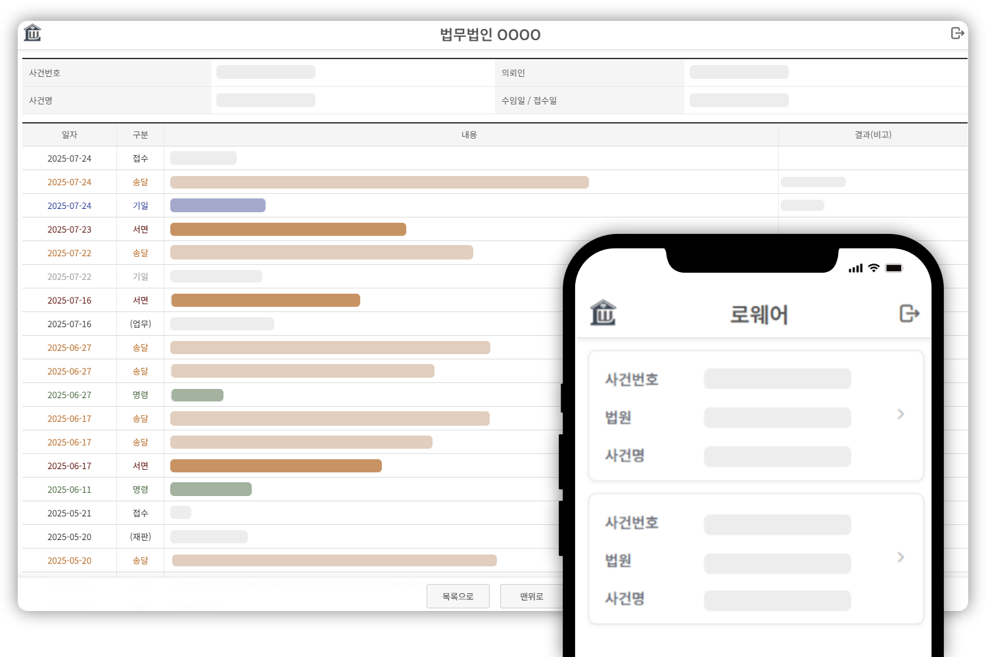Tap the Wi-Fi icon in phone status bar
Image resolution: width=986 pixels, height=657 pixels.
point(874,268)
